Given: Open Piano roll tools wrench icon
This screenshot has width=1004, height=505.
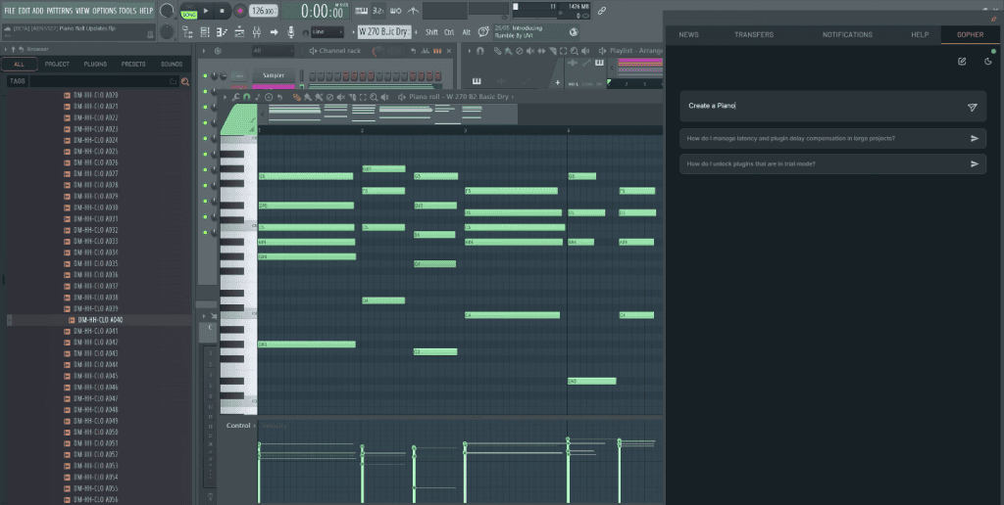Looking at the screenshot, I should click(x=235, y=97).
